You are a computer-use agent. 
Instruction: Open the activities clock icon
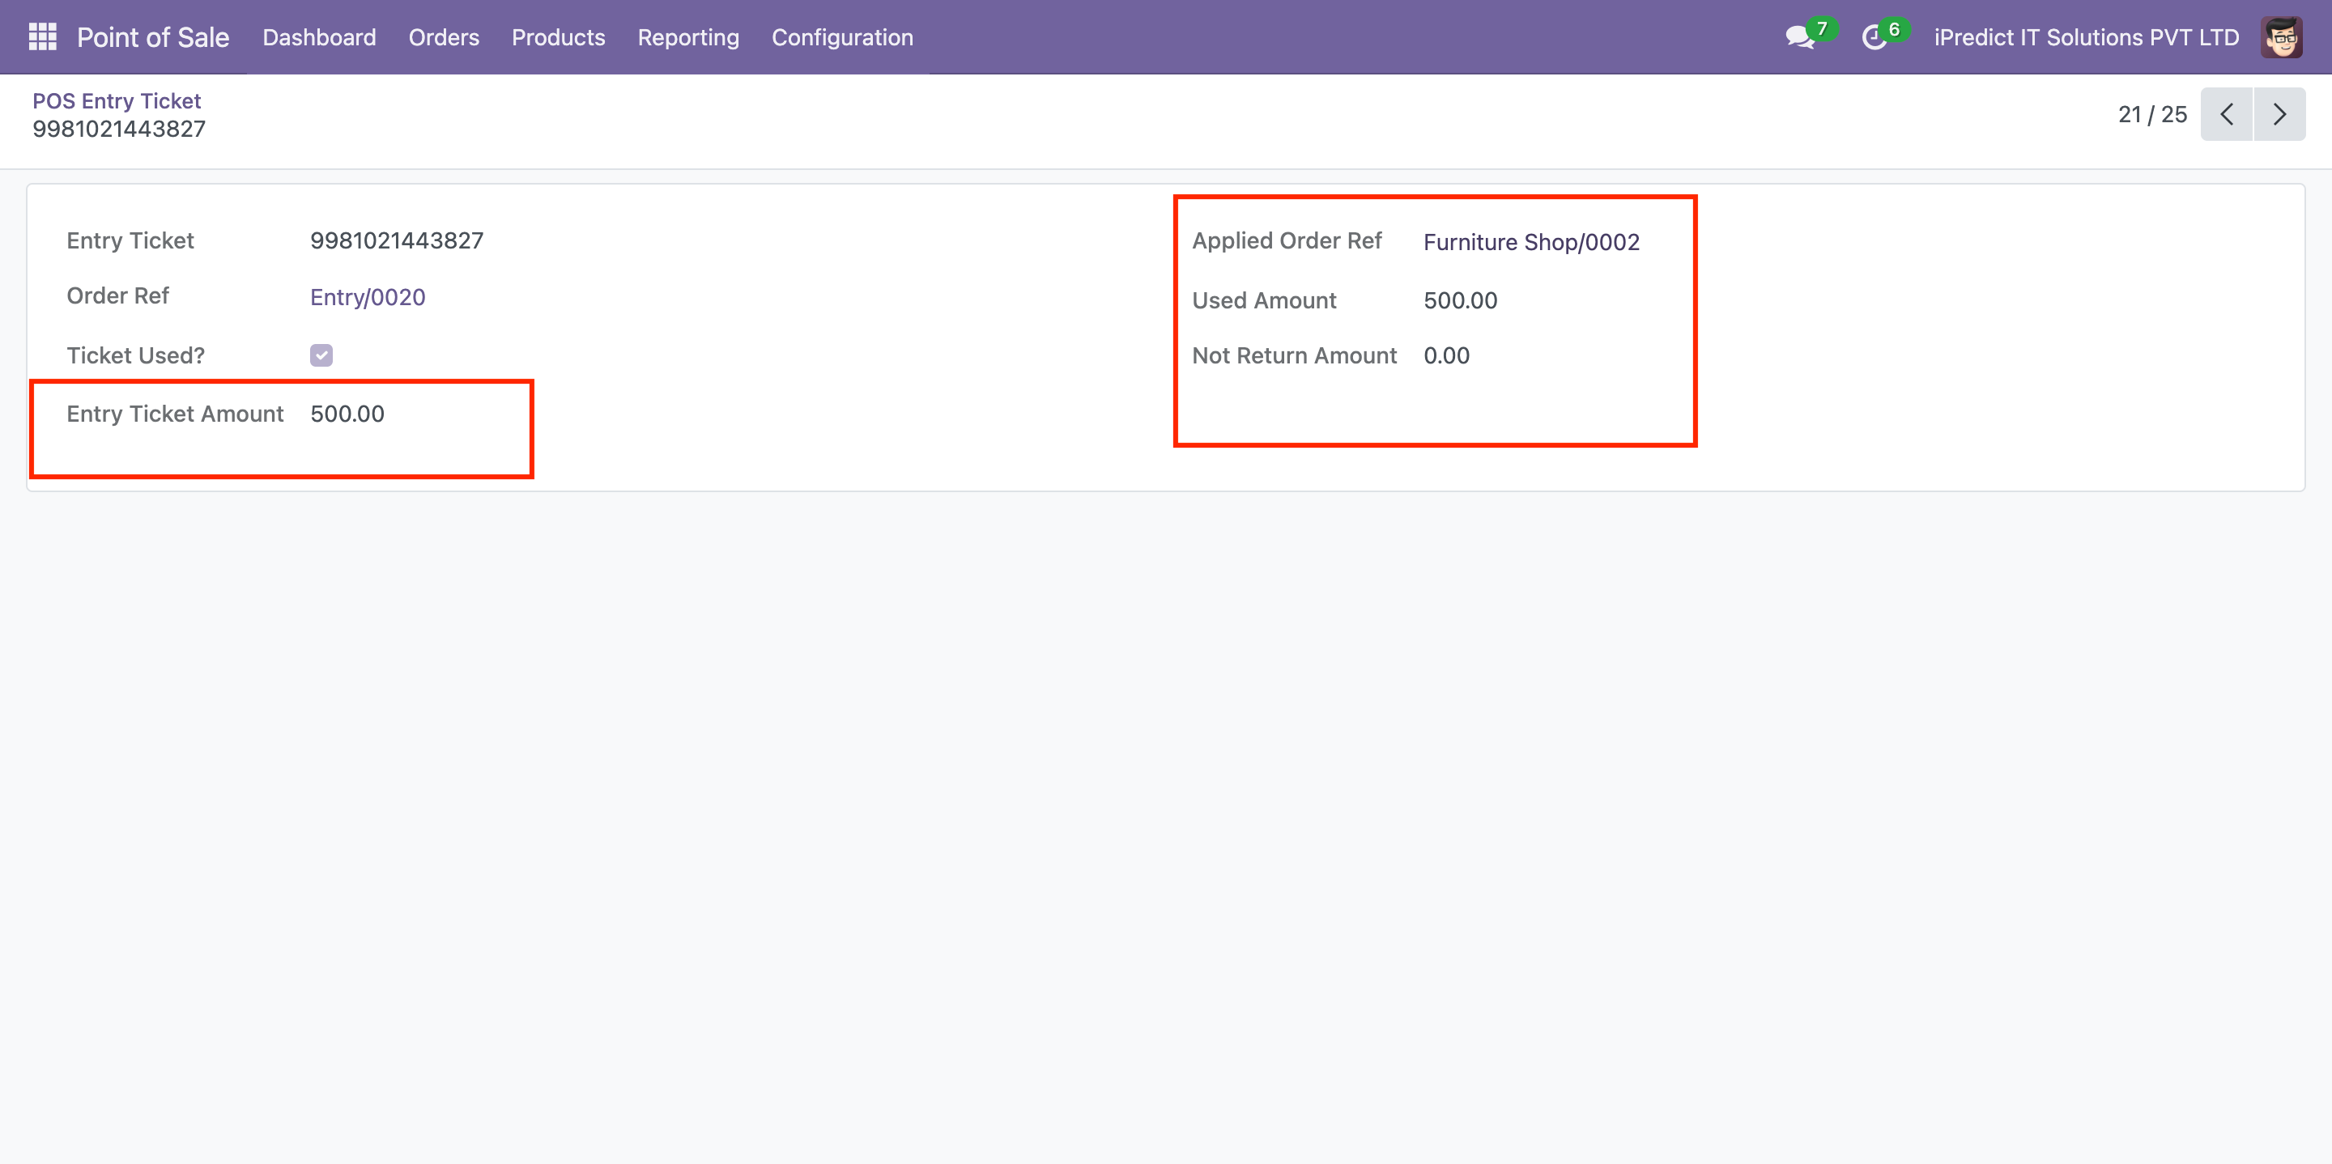pyautogui.click(x=1873, y=37)
